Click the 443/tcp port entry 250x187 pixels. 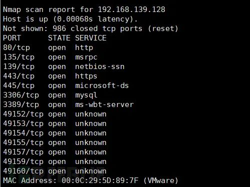click(19, 76)
